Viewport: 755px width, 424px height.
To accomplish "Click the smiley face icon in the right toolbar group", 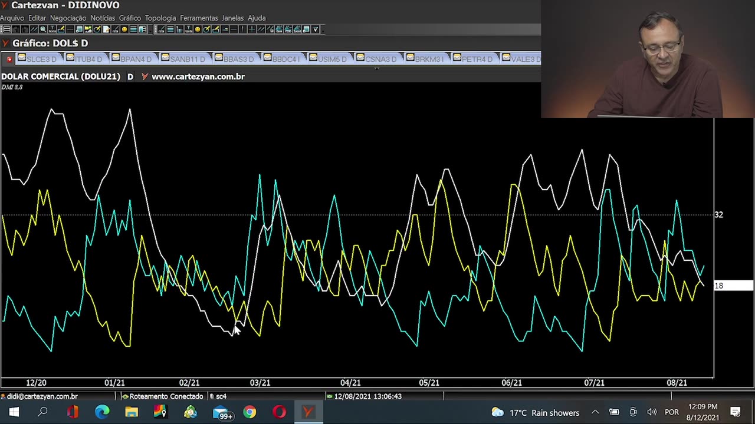I will pos(198,29).
